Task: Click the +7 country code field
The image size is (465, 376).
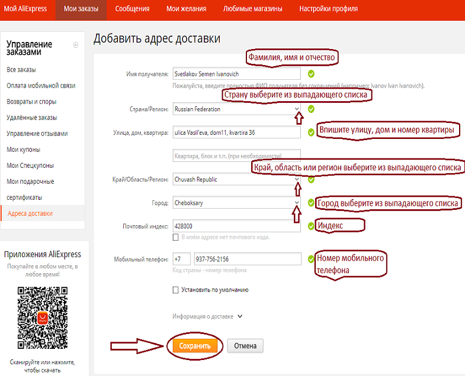Action: coord(181,259)
